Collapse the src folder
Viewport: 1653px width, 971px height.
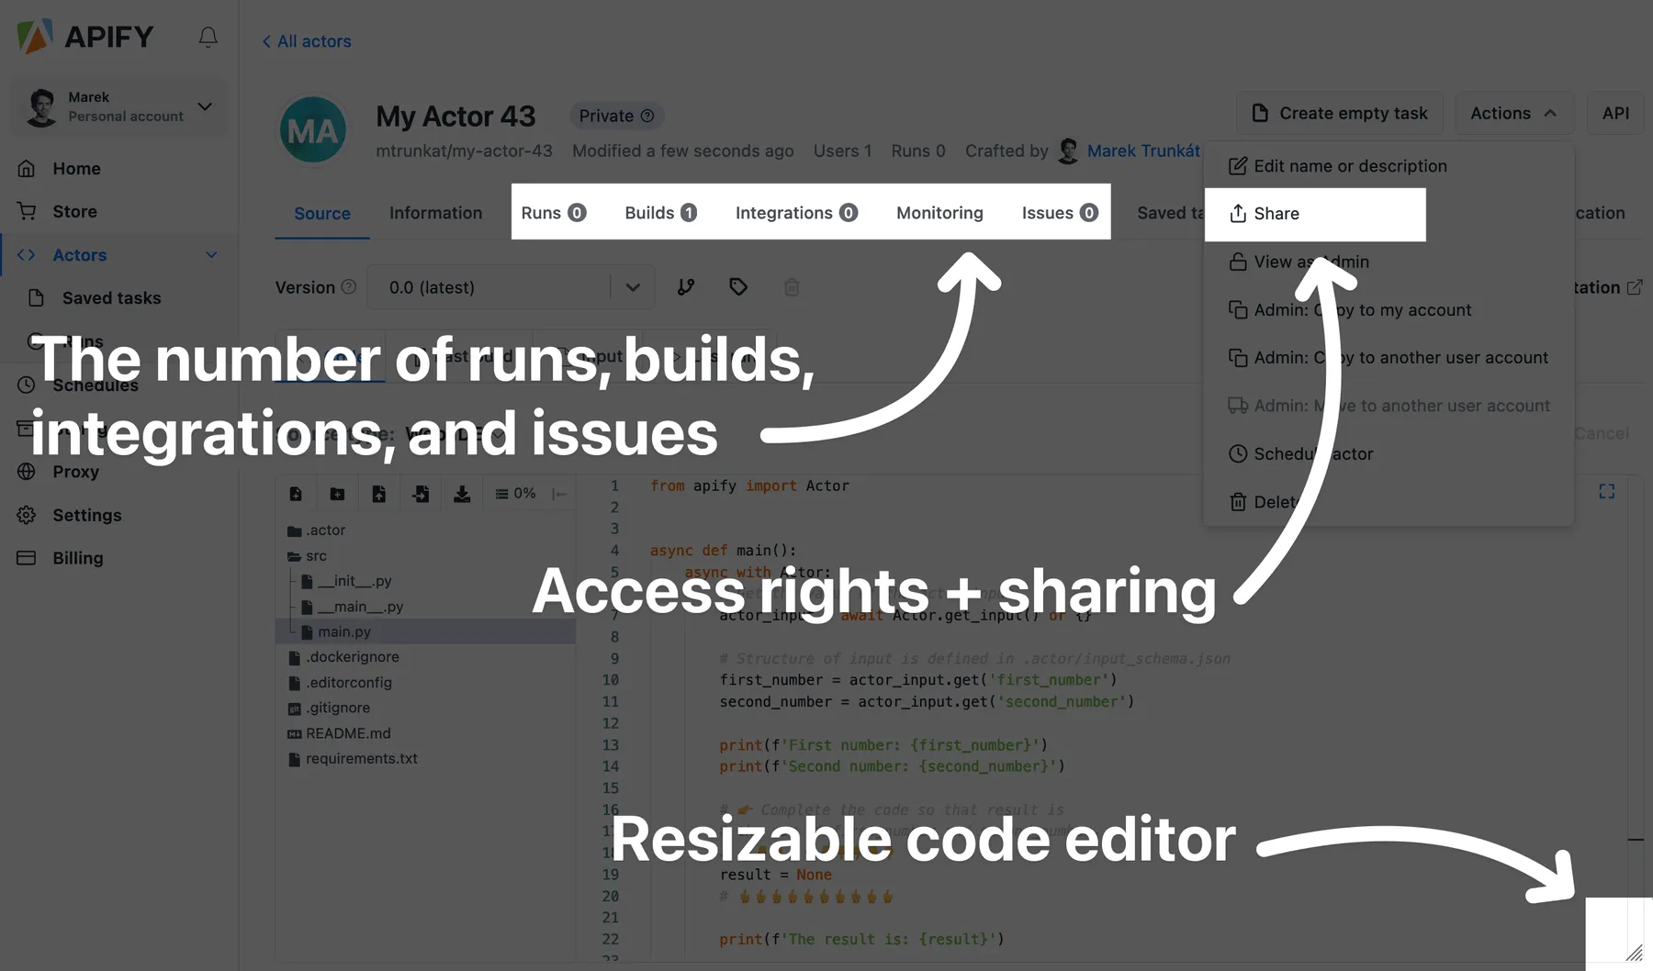pyautogui.click(x=308, y=556)
